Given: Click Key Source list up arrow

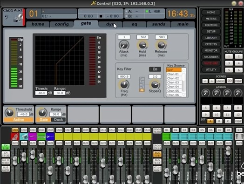Looking at the screenshot, I should [x=184, y=70].
